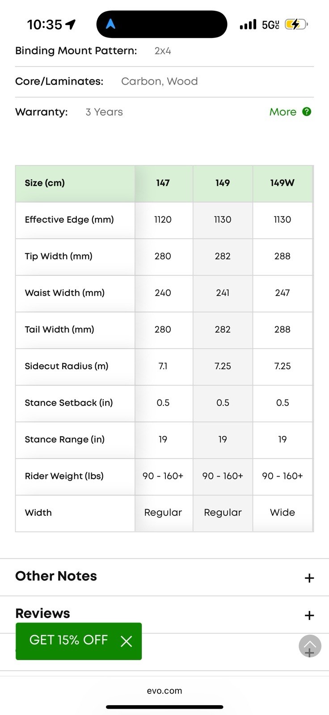Tap the home indicator bar
329x715 pixels.
tap(164, 707)
